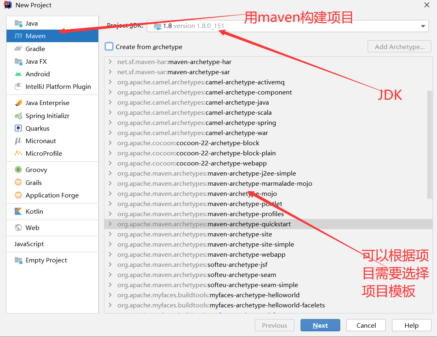Image resolution: width=437 pixels, height=337 pixels.
Task: Click the Web globe icon
Action: 18,228
